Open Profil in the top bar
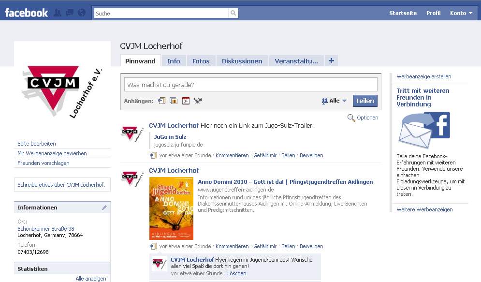The image size is (481, 282). [434, 13]
